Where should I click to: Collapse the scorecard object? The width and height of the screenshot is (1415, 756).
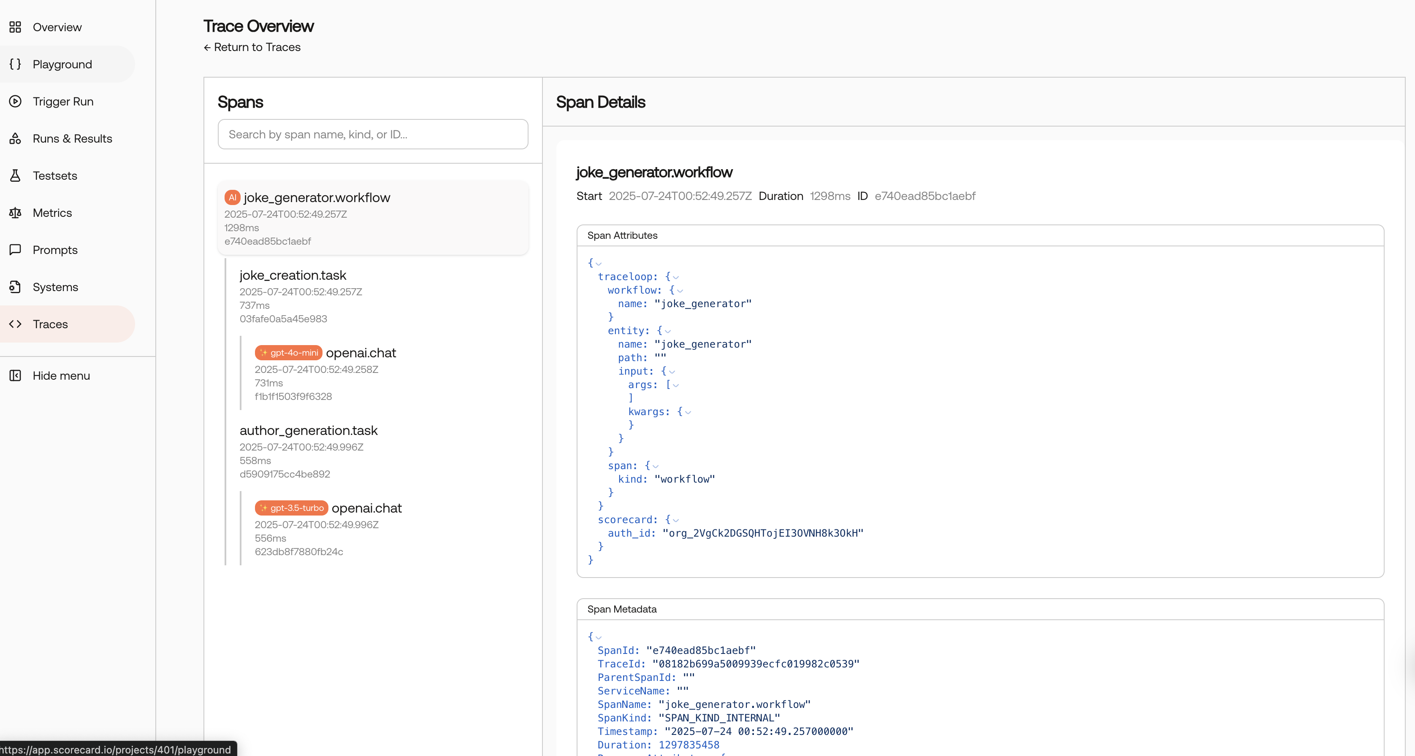[676, 520]
